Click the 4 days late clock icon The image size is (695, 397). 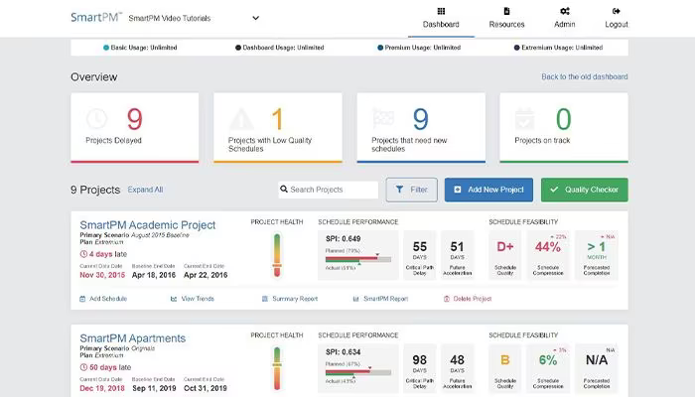coord(83,254)
